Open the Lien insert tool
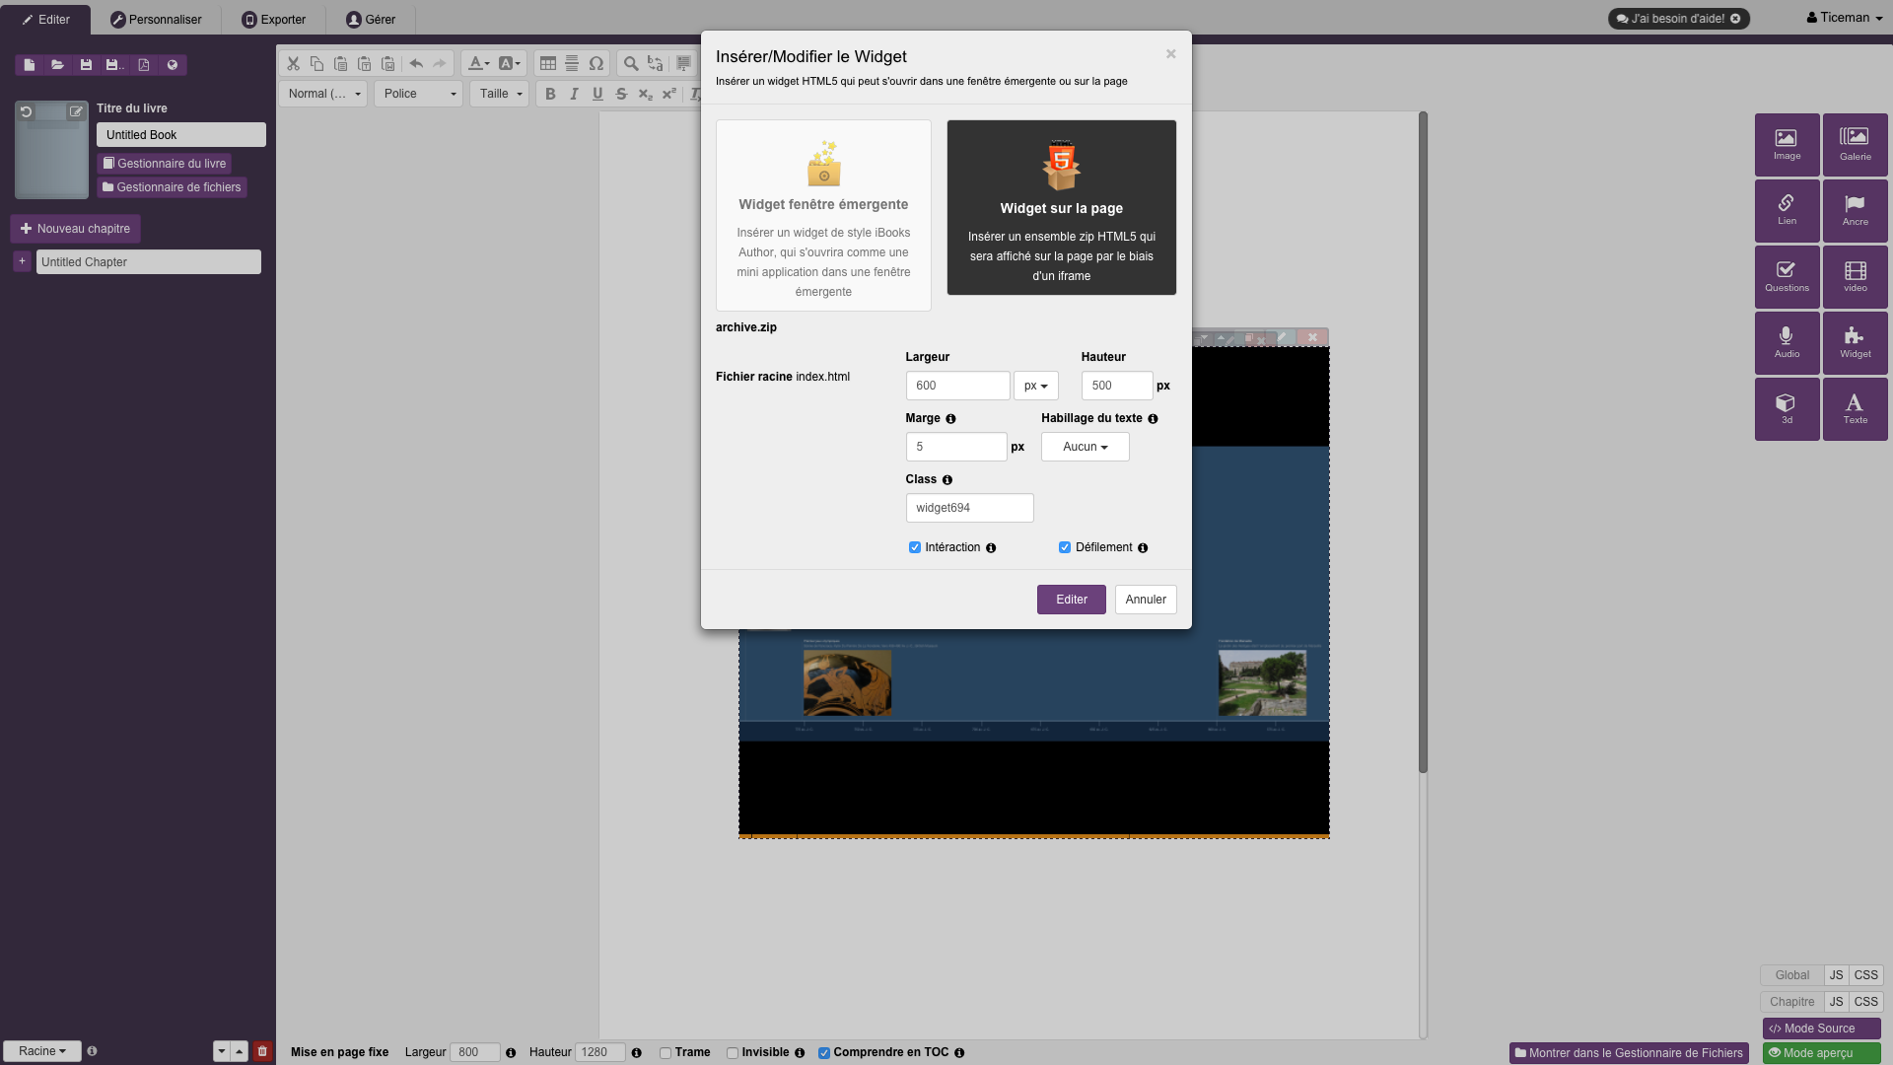 tap(1787, 211)
